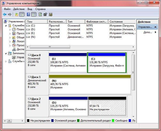Click the volume list scroll right arrow

[133, 47]
